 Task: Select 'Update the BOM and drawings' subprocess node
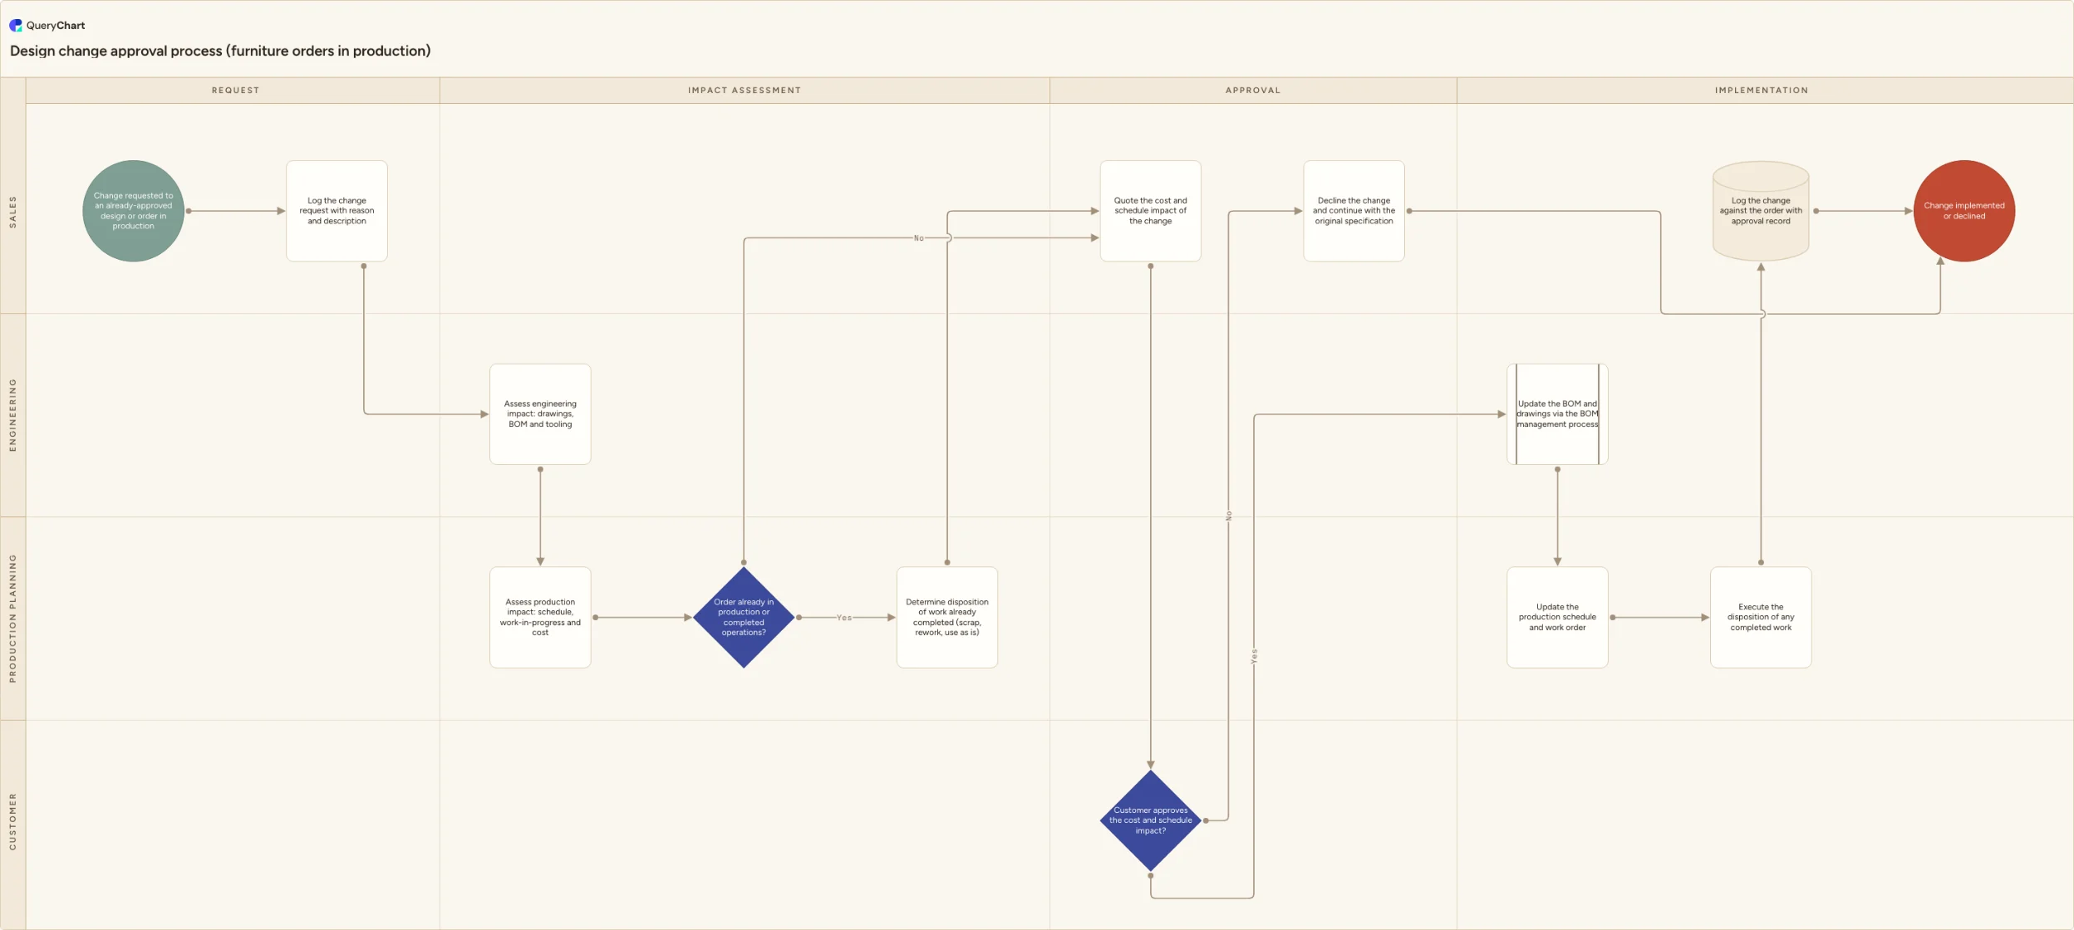[1557, 414]
